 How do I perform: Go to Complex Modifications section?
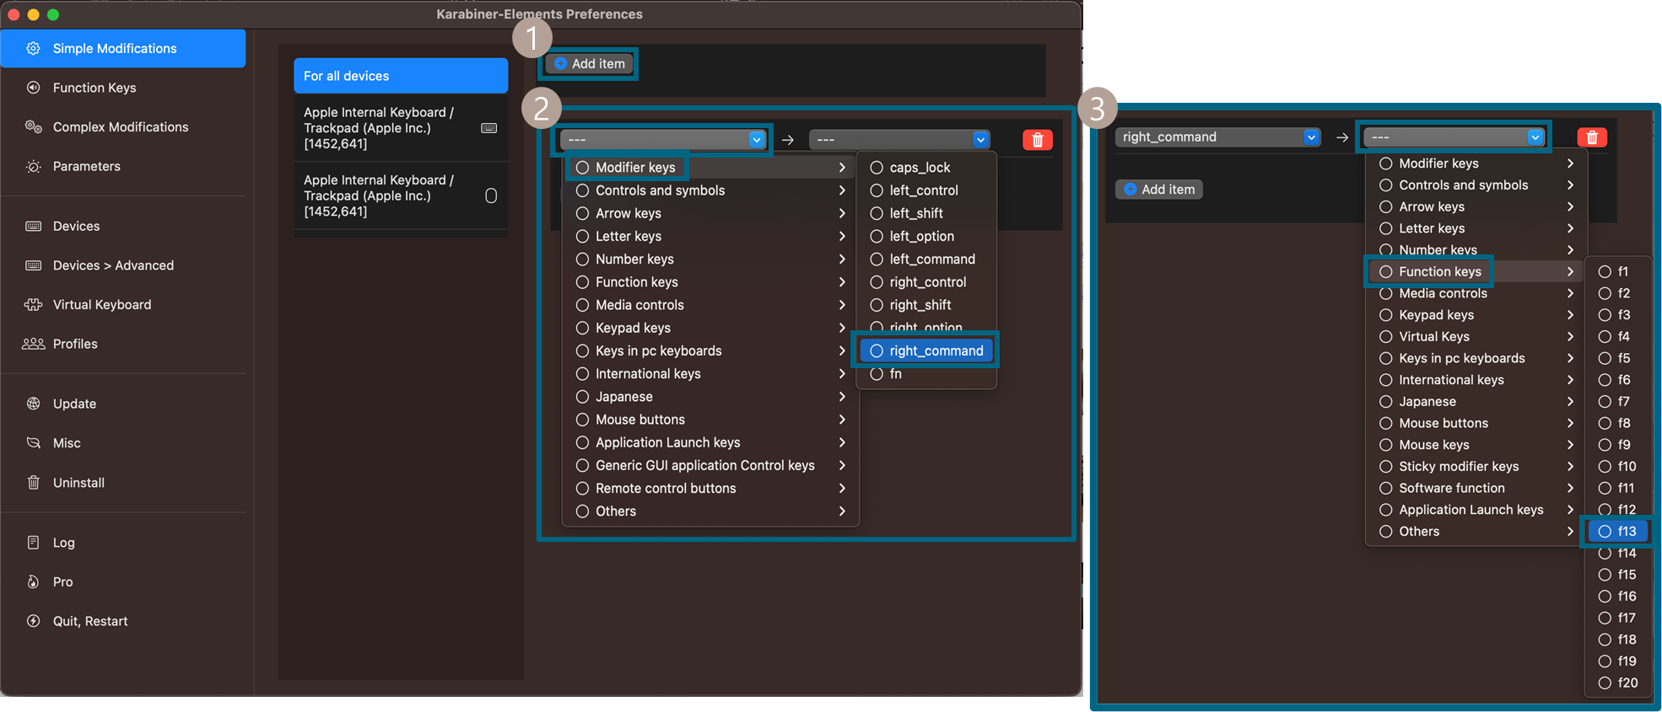(123, 126)
